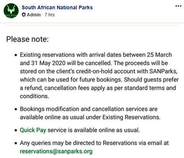Viewport: 184px width, 158px height.
Task: Click the Existing Reservations phrase
Action: pyautogui.click(x=131, y=117)
